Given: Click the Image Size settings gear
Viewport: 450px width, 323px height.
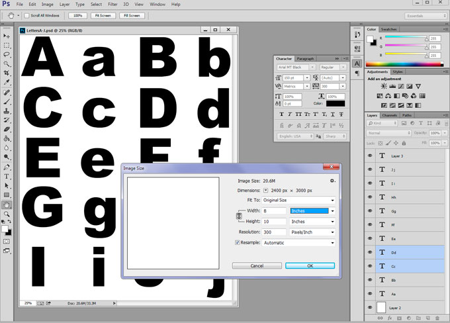Looking at the screenshot, I should click(x=332, y=181).
